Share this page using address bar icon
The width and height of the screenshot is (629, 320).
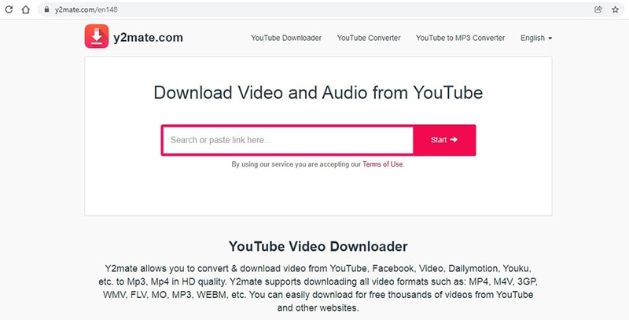click(x=598, y=9)
